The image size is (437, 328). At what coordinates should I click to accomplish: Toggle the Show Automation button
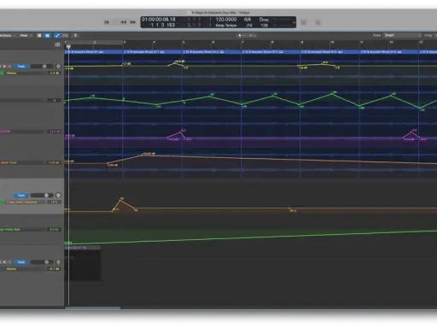click(x=57, y=35)
